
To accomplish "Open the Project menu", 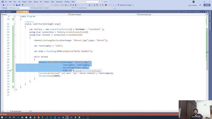I will [x=24, y=2].
